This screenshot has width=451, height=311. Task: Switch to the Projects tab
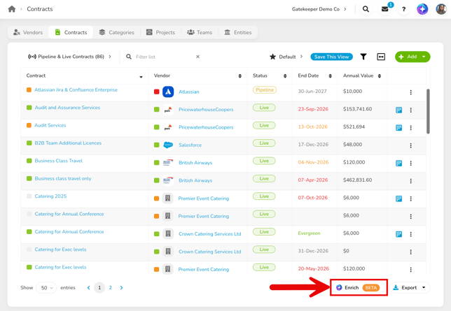pos(160,32)
